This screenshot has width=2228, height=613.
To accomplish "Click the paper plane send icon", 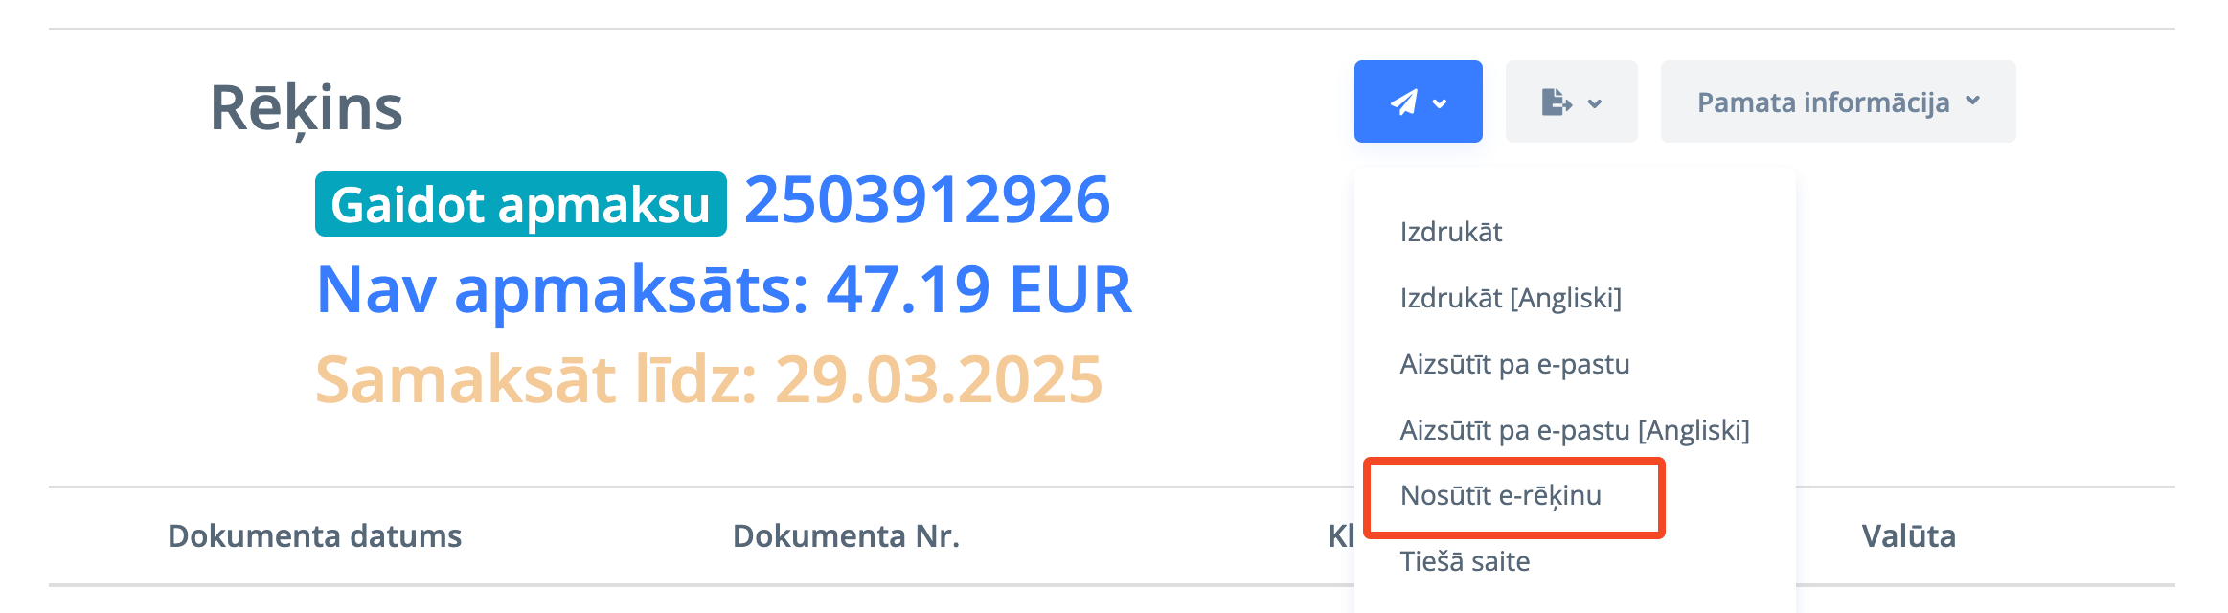I will pos(1403,102).
